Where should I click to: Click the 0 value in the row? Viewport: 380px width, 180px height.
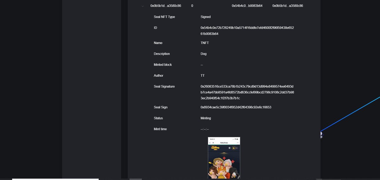click(192, 6)
